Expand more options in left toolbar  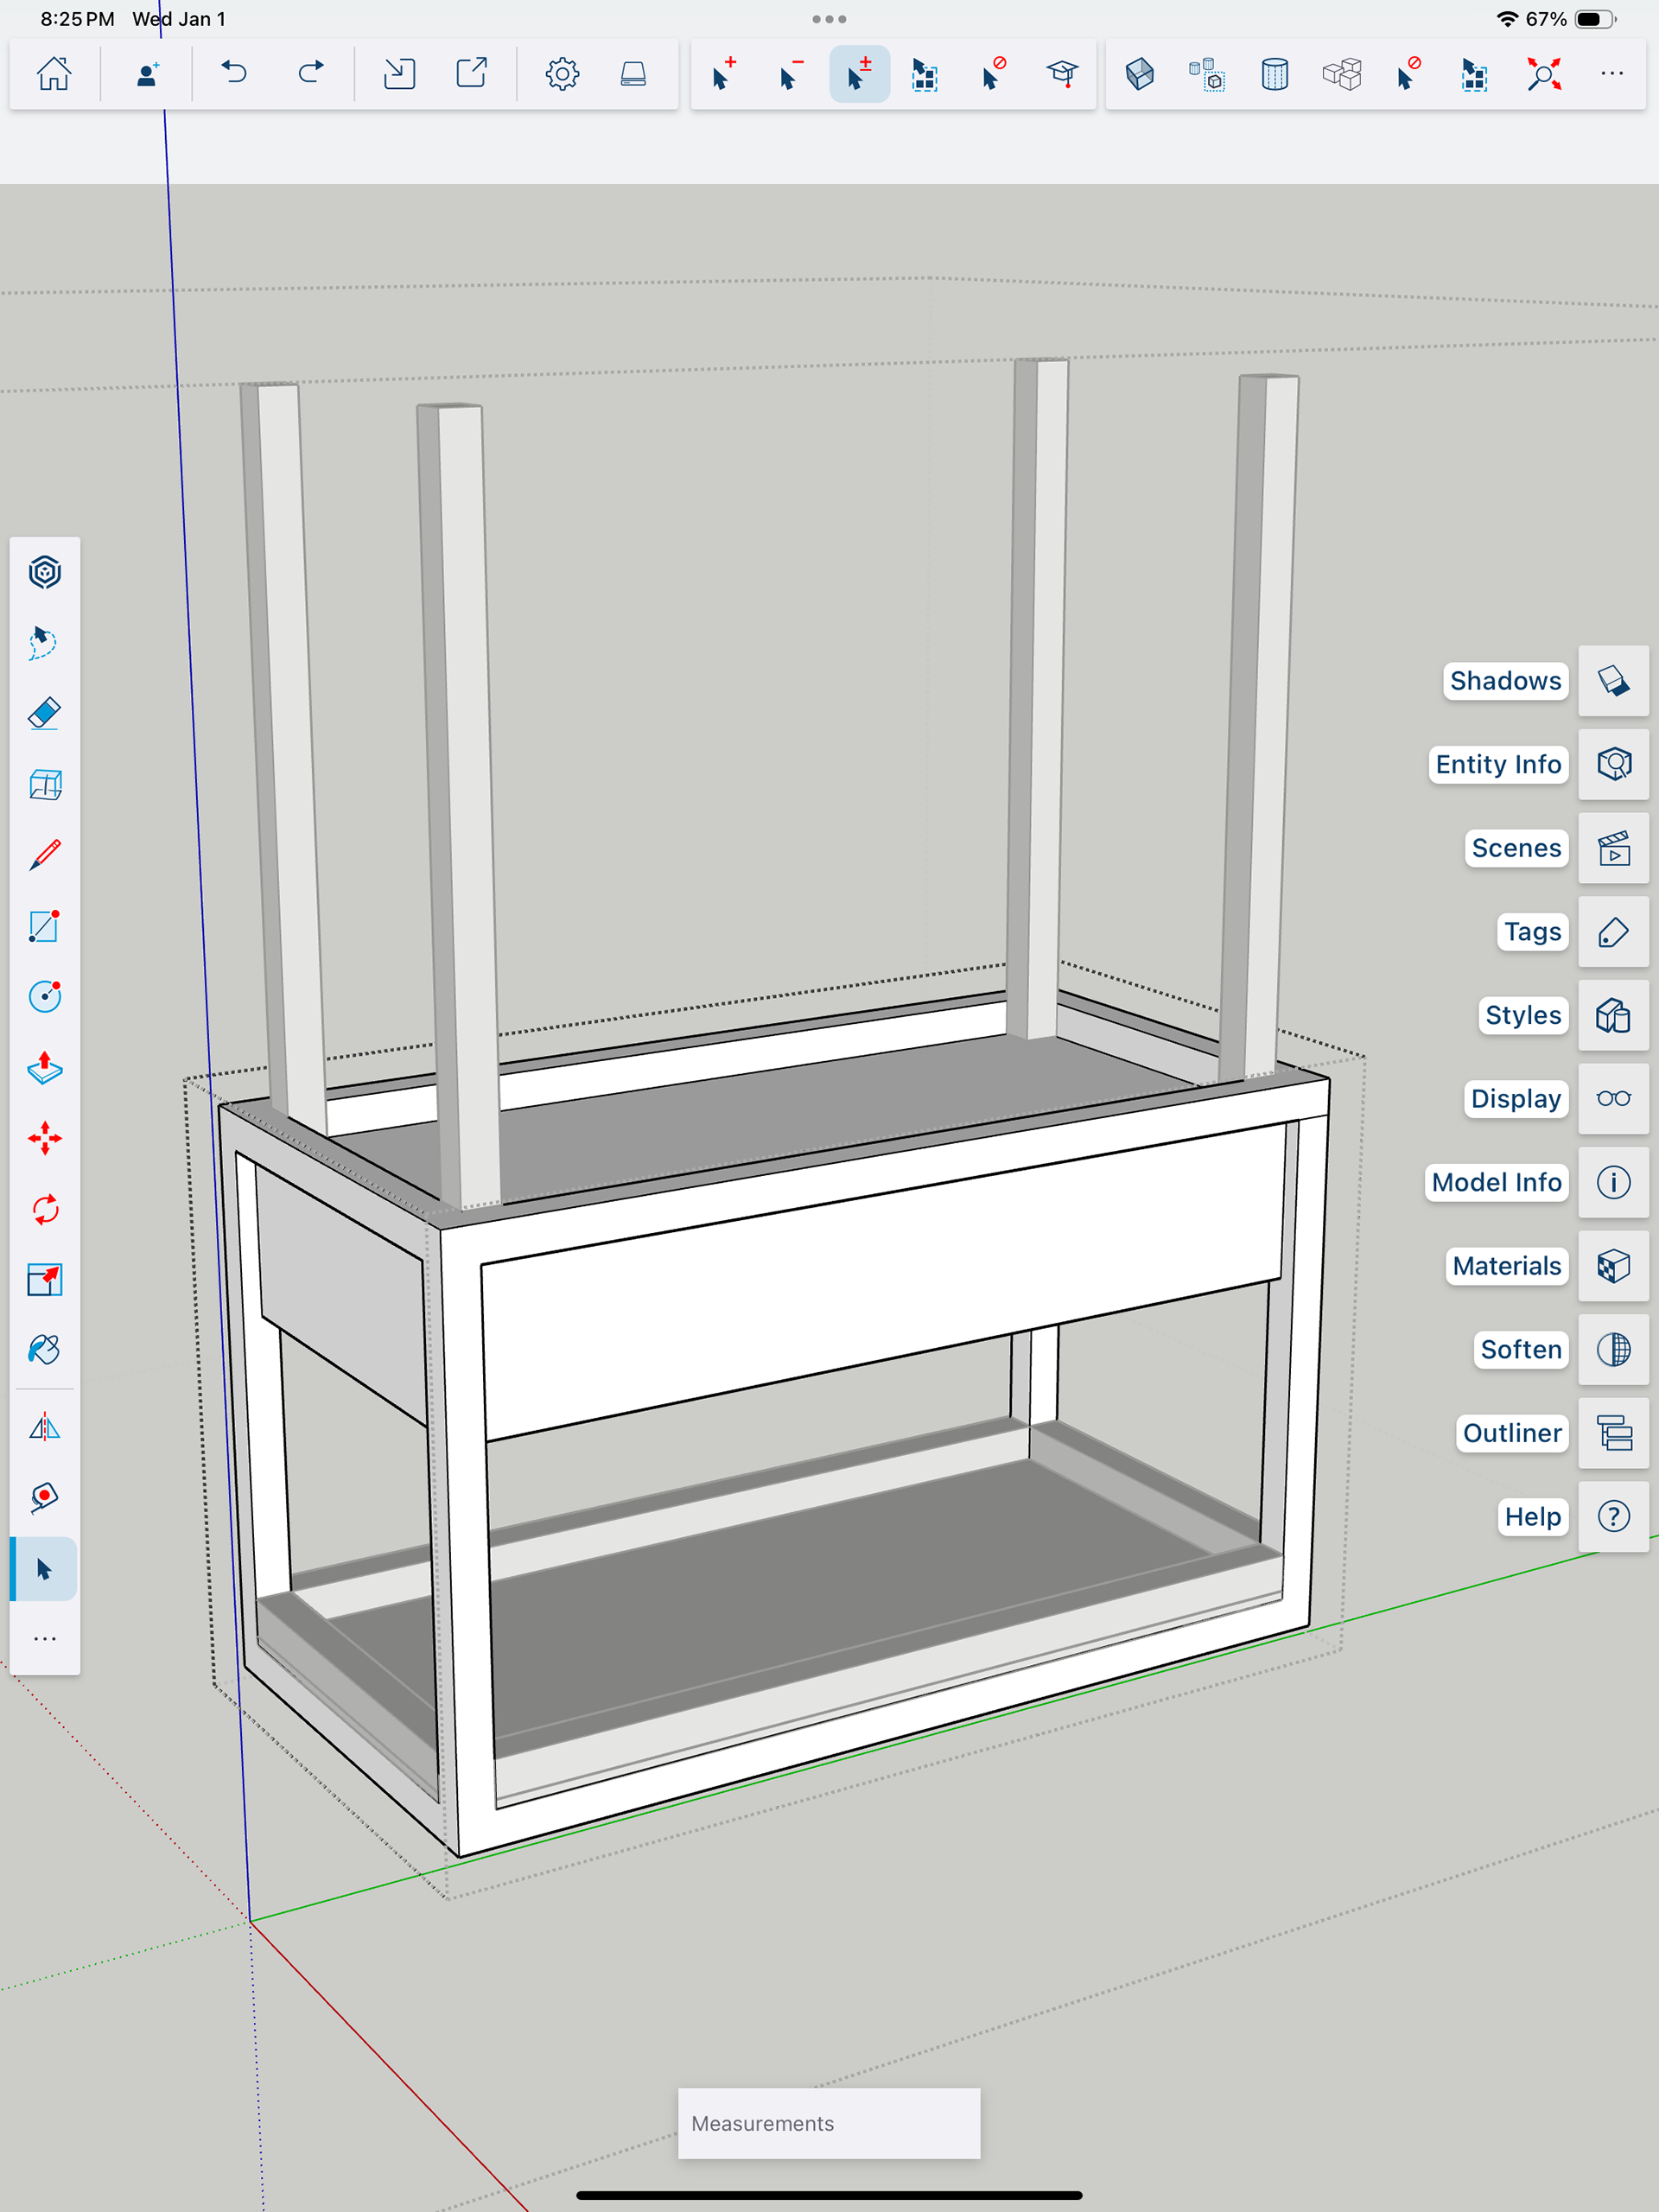45,1639
